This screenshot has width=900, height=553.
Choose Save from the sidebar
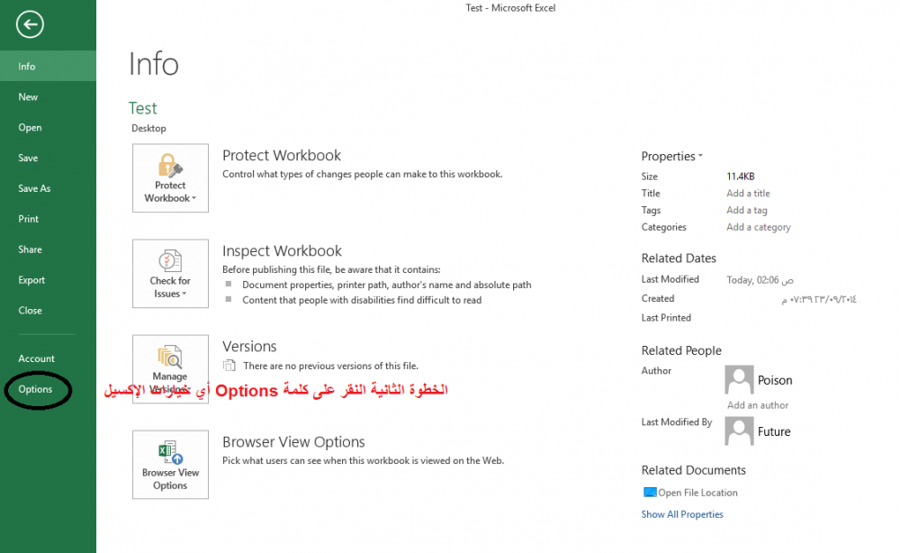pyautogui.click(x=49, y=158)
